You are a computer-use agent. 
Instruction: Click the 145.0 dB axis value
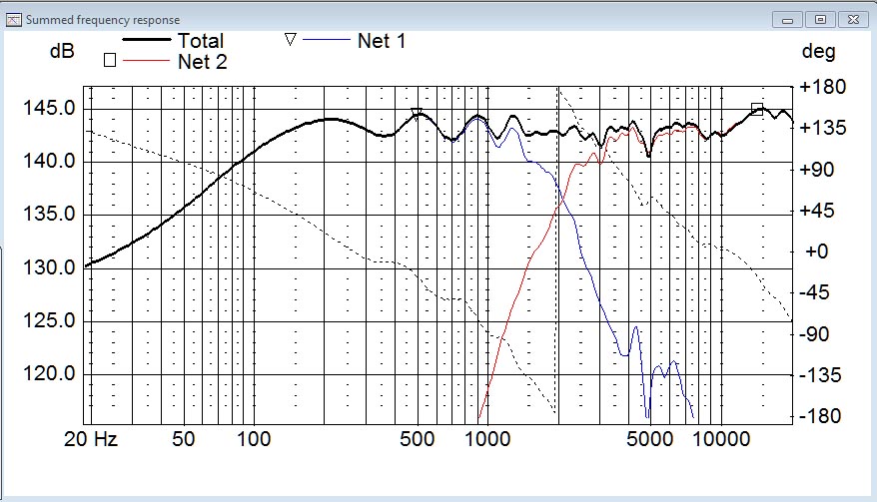49,109
